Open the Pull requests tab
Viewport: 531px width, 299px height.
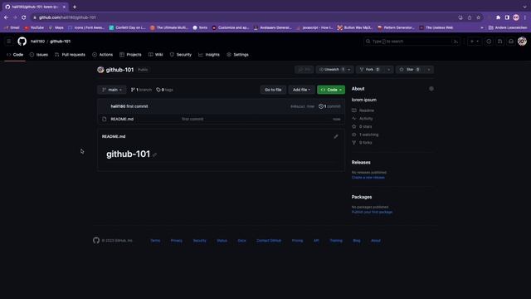[70, 55]
